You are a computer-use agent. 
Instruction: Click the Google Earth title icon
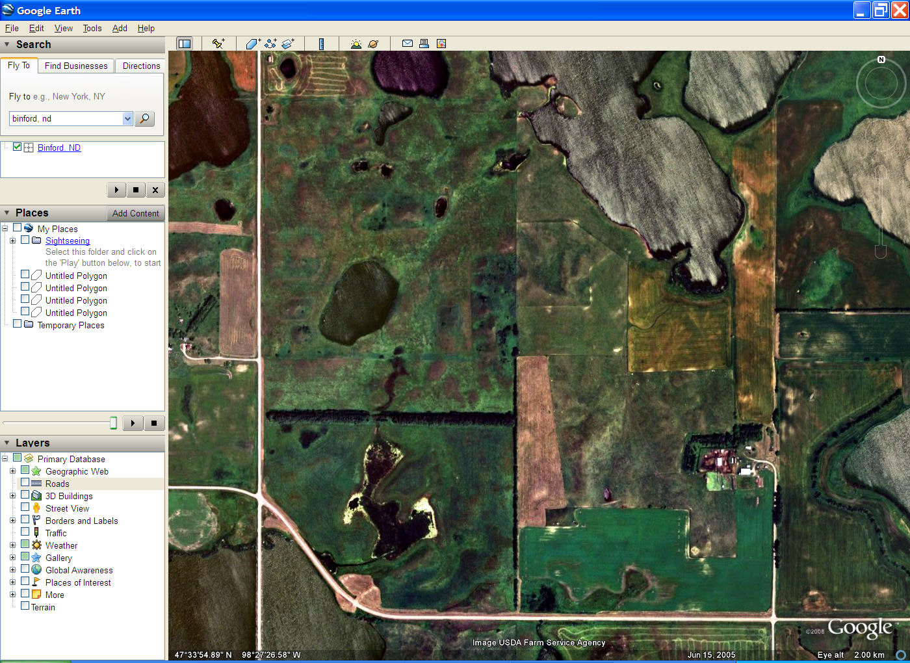(x=8, y=10)
